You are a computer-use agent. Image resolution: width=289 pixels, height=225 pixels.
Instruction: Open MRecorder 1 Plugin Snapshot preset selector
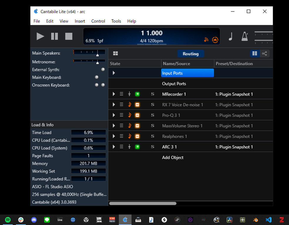click(x=234, y=94)
